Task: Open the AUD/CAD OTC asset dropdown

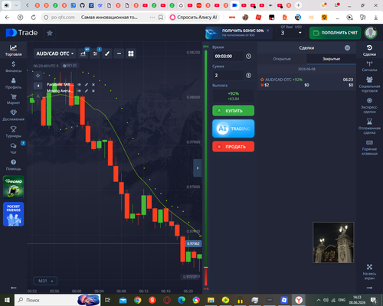Action: [54, 54]
